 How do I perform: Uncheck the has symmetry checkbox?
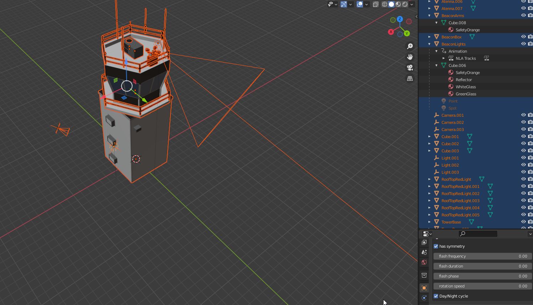point(436,246)
